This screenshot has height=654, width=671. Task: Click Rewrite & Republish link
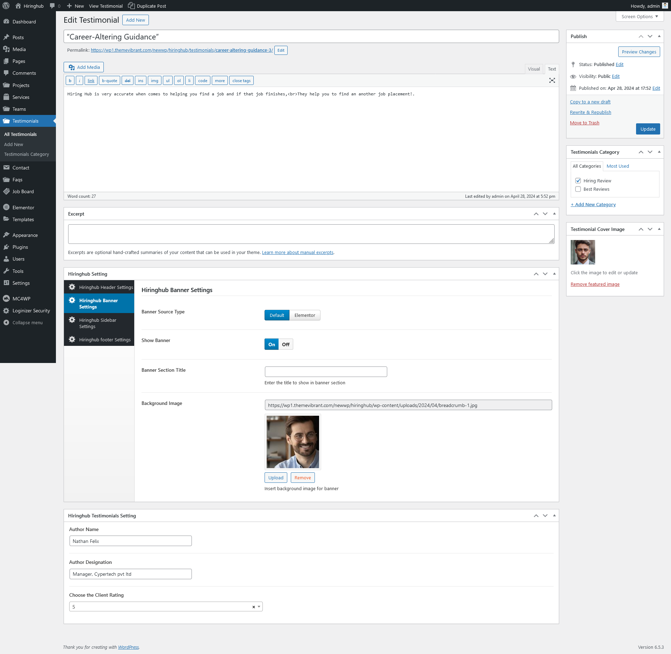coord(590,112)
